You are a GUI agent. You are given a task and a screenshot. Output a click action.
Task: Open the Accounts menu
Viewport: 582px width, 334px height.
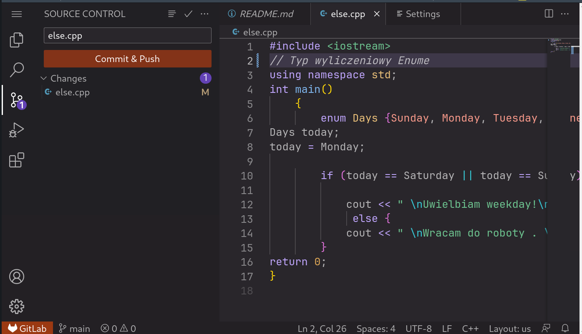(x=17, y=277)
